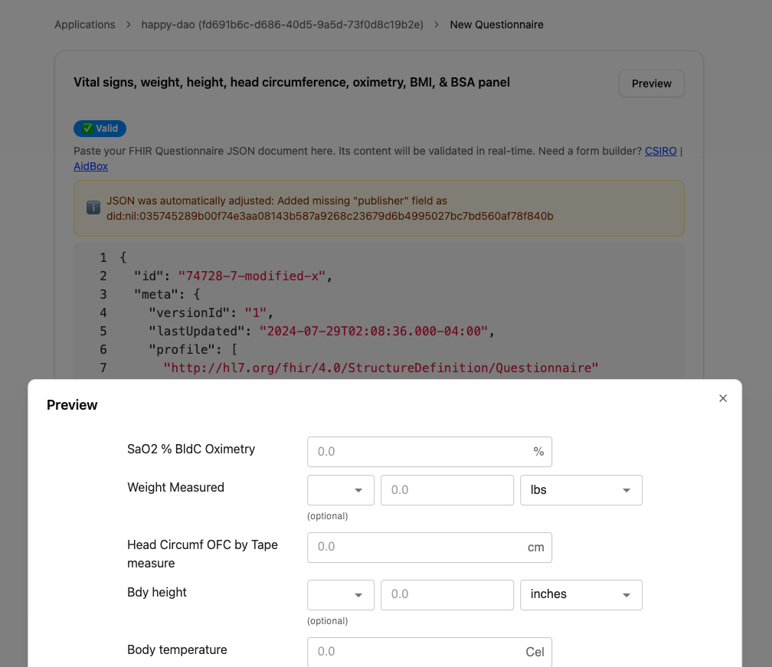Open the lbs unit dropdown
Screen dimensions: 772x667
pos(581,490)
